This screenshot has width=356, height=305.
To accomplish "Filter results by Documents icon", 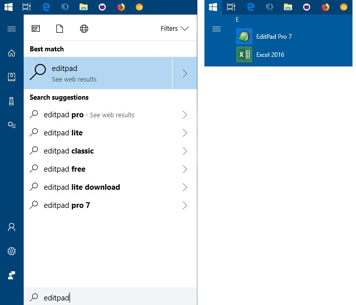I will pos(60,29).
